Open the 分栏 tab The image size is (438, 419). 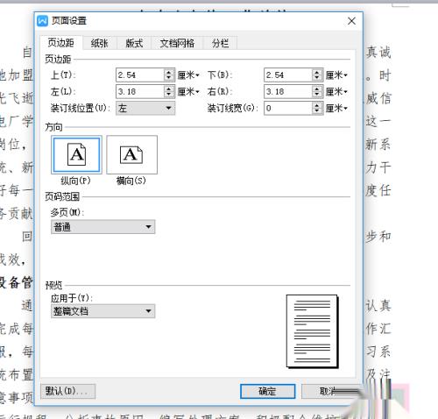click(x=220, y=43)
